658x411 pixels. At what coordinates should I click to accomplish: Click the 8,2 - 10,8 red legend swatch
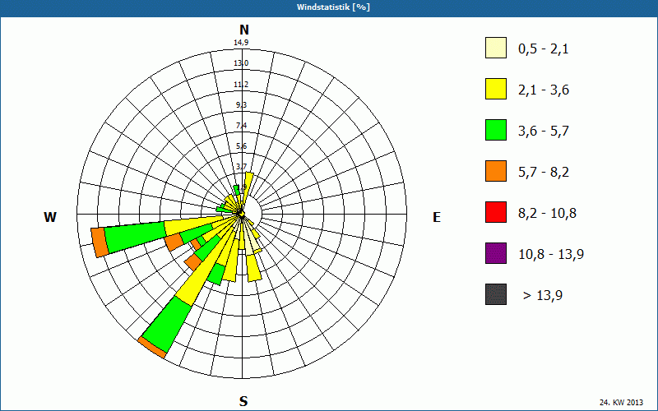click(x=496, y=212)
